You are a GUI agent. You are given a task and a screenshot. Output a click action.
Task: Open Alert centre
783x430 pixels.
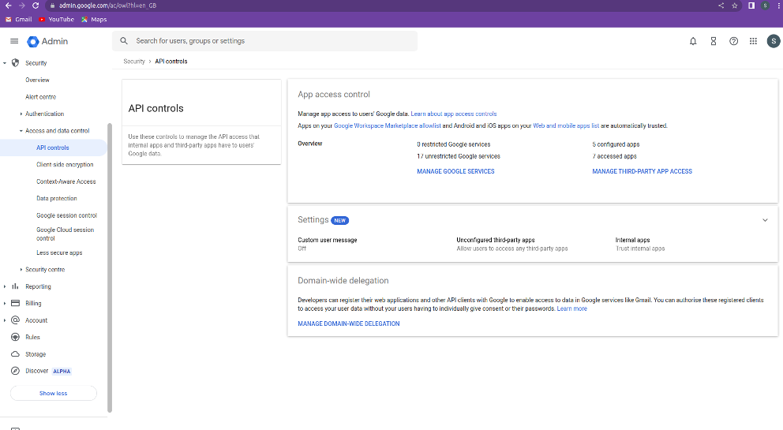pyautogui.click(x=41, y=97)
